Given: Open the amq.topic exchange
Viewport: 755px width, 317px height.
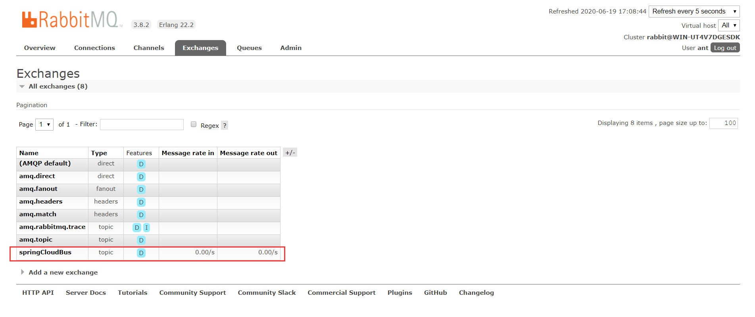Looking at the screenshot, I should 36,240.
